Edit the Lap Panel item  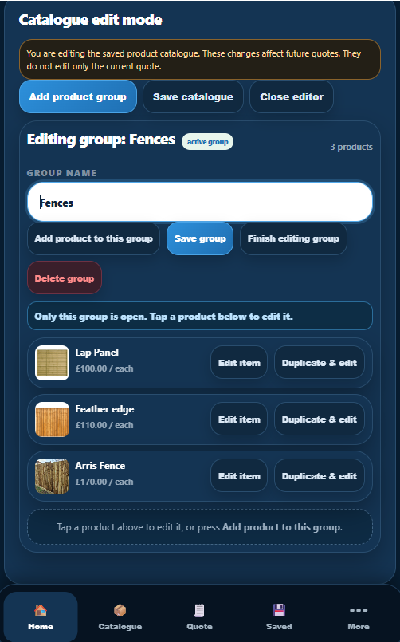pyautogui.click(x=239, y=363)
